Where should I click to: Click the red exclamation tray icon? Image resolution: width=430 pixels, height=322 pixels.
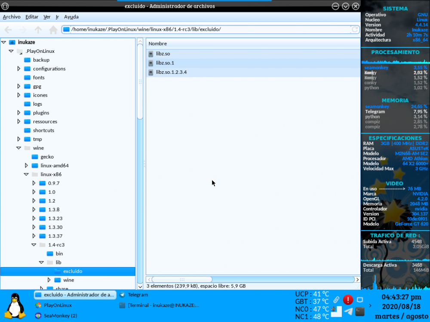348,300
